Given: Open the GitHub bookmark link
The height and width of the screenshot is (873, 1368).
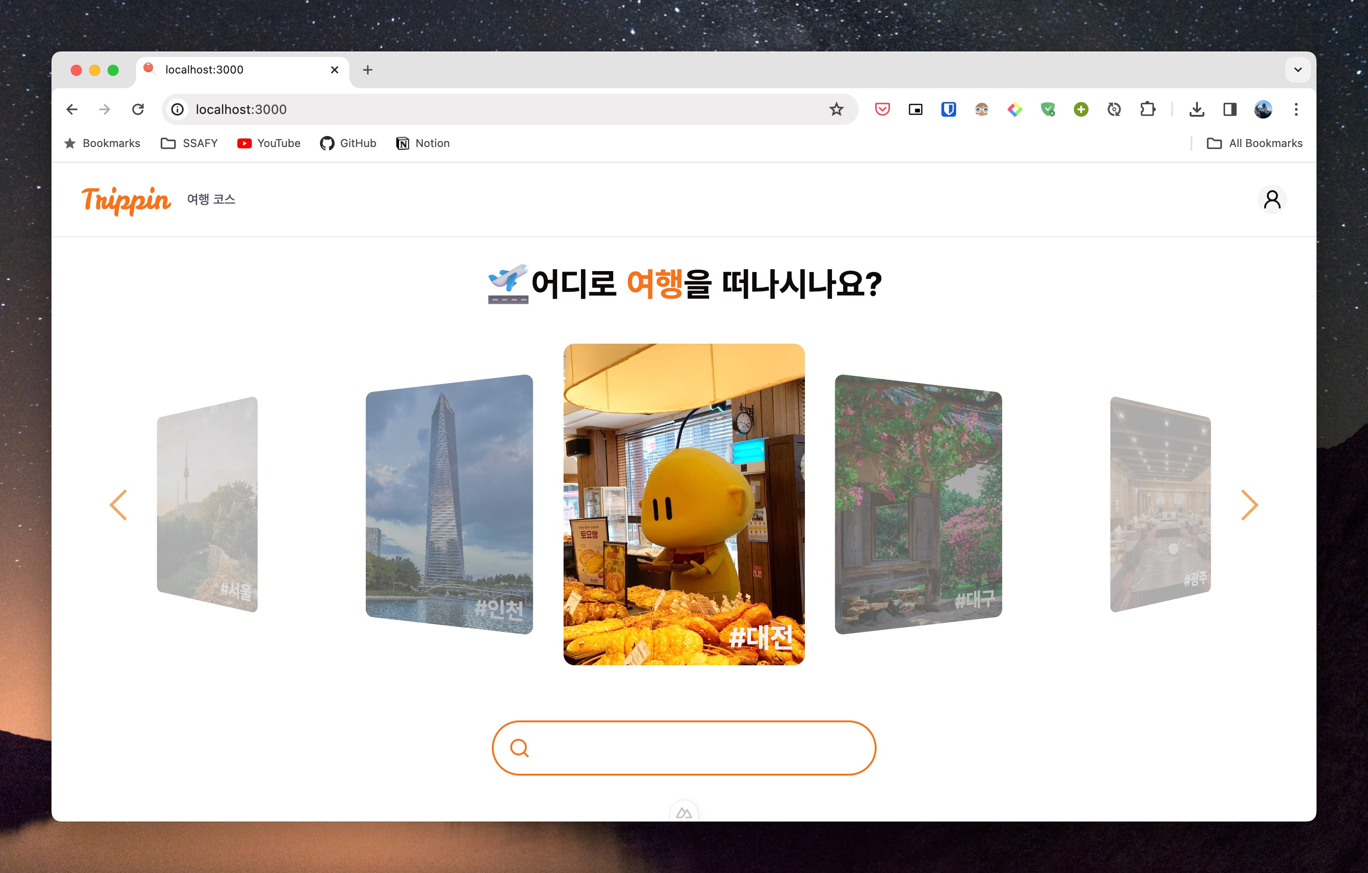Looking at the screenshot, I should pyautogui.click(x=348, y=143).
